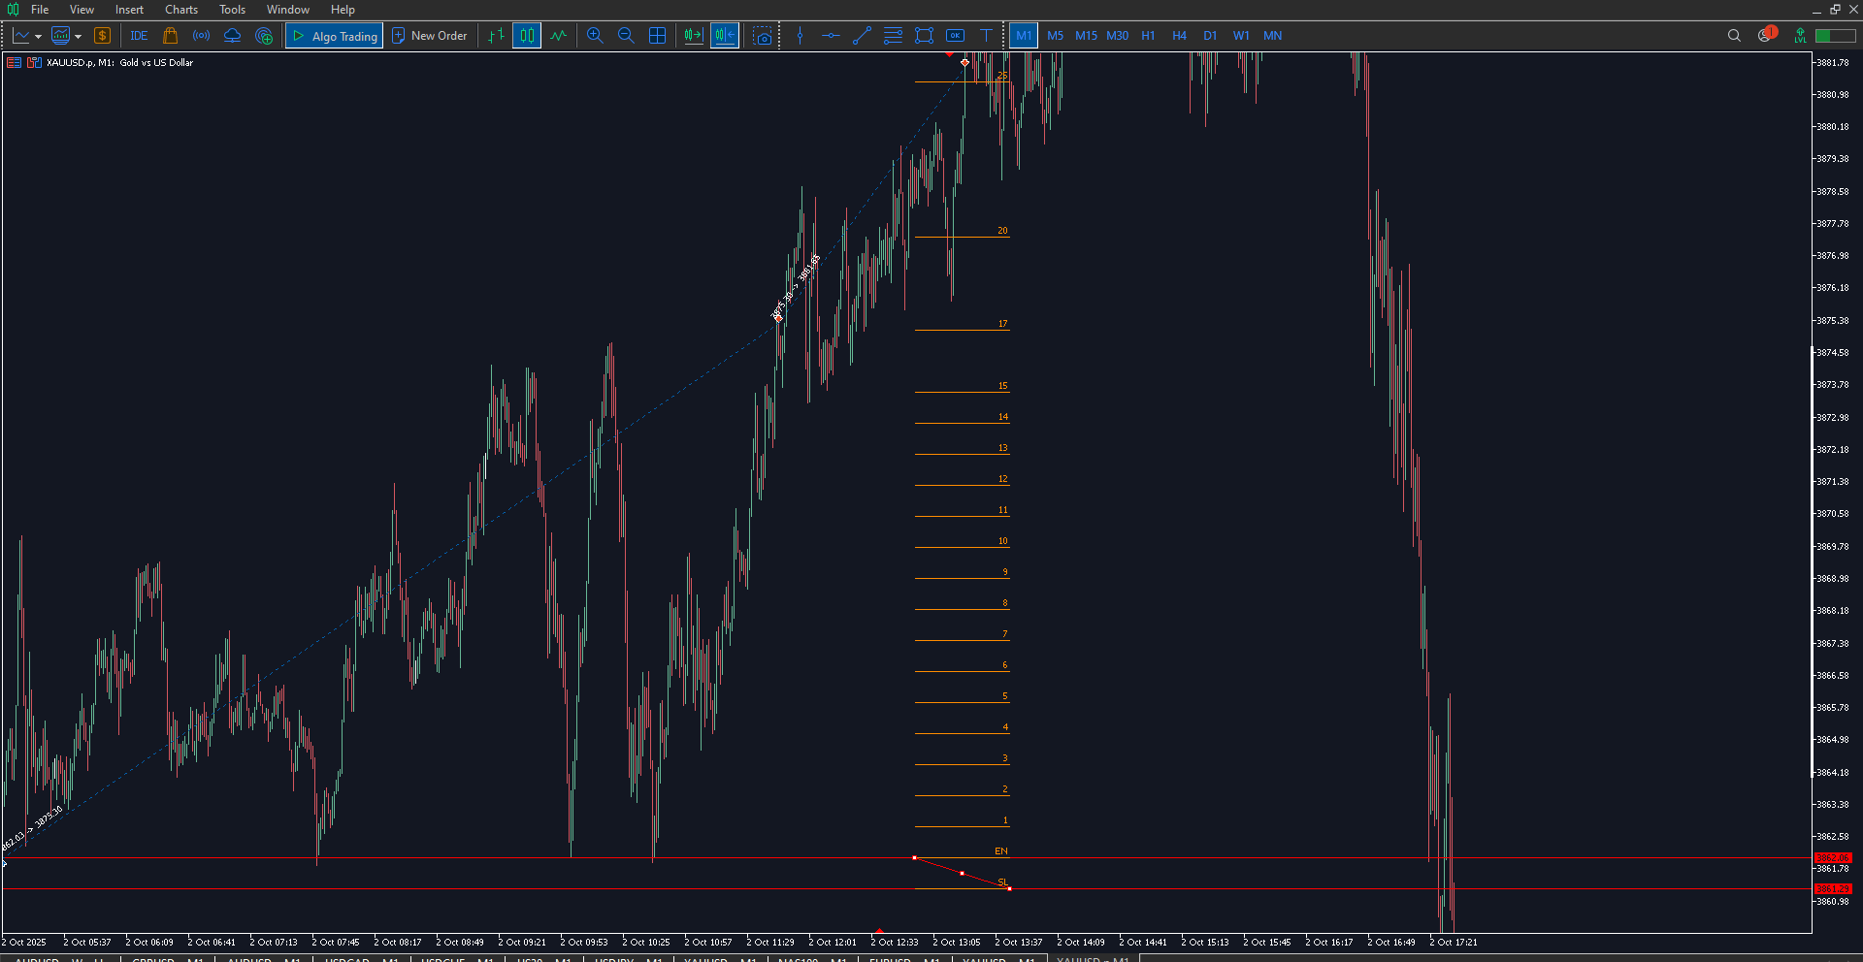Open the Market shopping bag icon

pyautogui.click(x=171, y=36)
